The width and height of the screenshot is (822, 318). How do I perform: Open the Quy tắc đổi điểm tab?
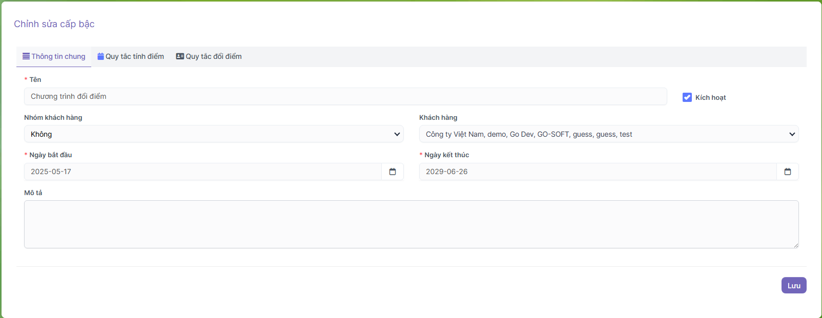pos(214,56)
